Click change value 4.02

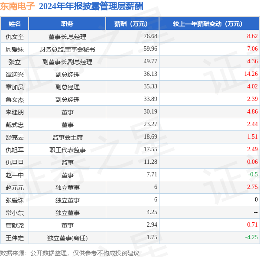click(252, 86)
